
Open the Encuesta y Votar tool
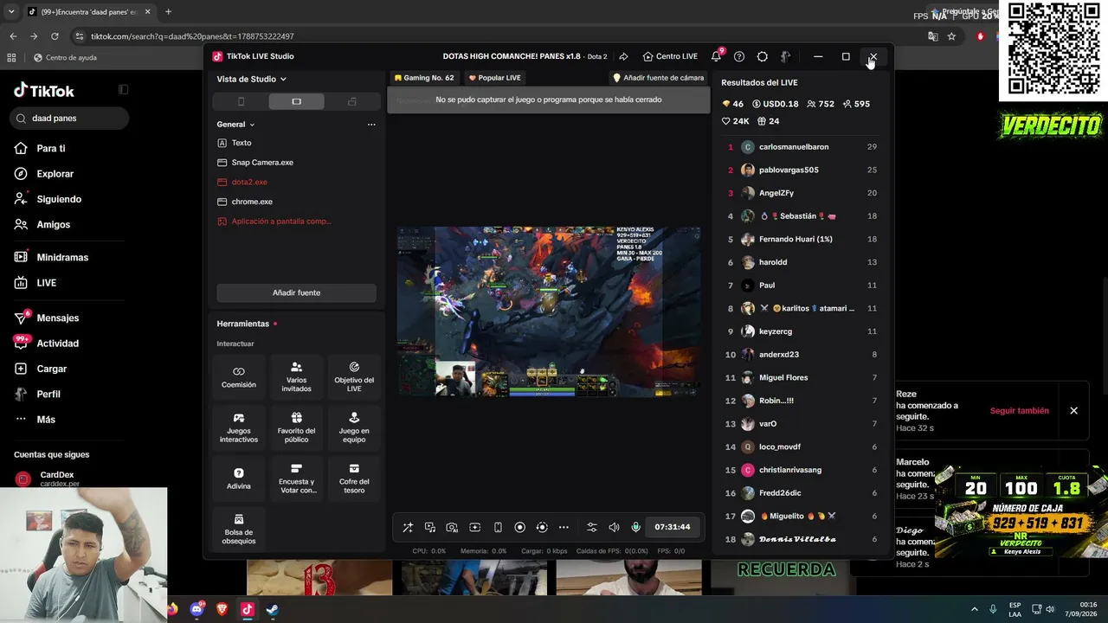point(296,478)
